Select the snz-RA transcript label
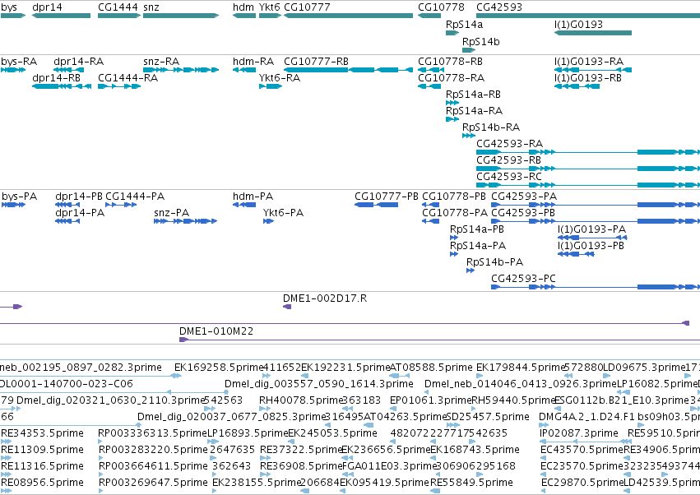This screenshot has width=700, height=495. pyautogui.click(x=161, y=62)
